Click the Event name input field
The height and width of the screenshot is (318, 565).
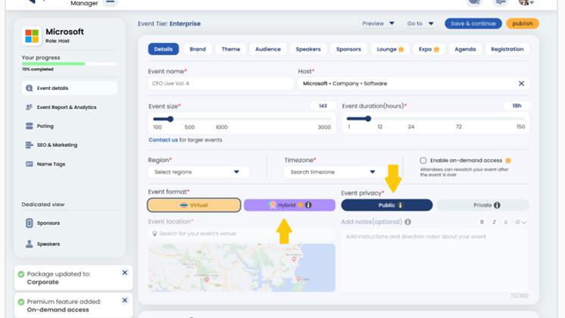221,83
